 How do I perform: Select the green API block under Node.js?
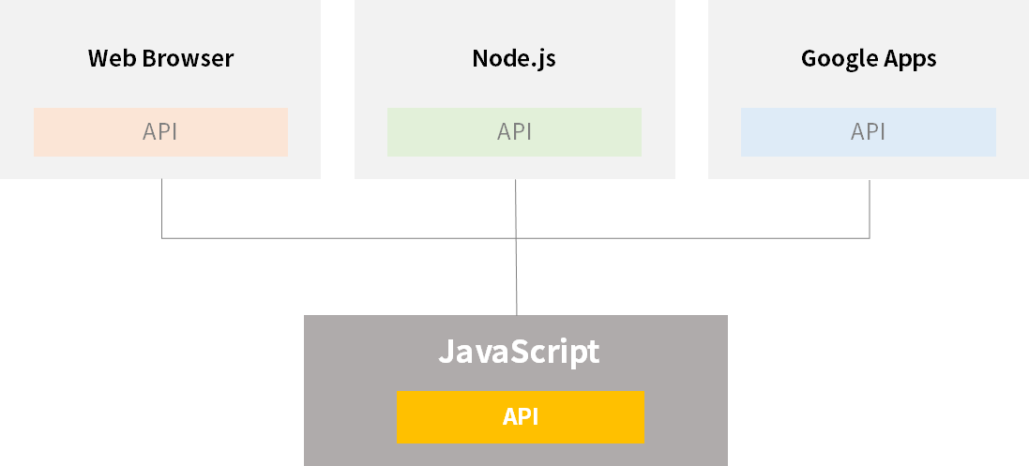514,132
